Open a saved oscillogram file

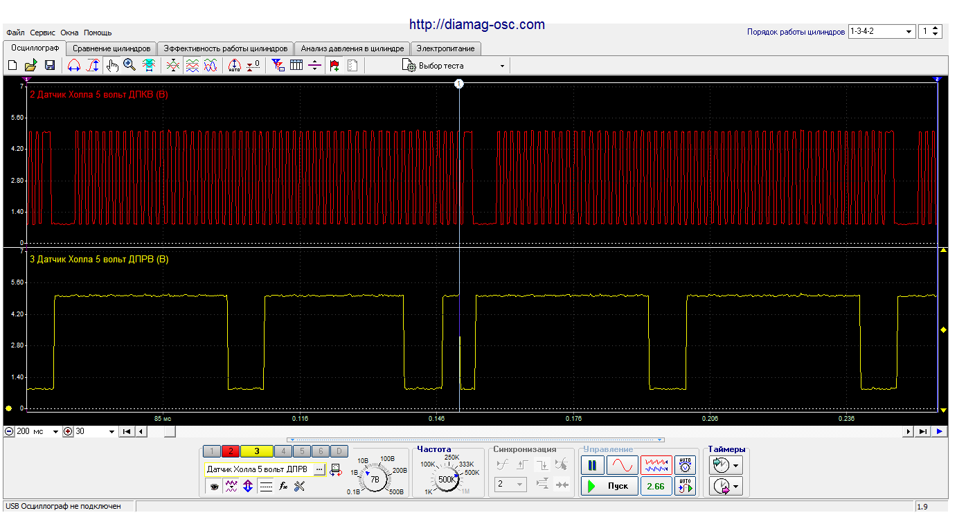tap(30, 66)
